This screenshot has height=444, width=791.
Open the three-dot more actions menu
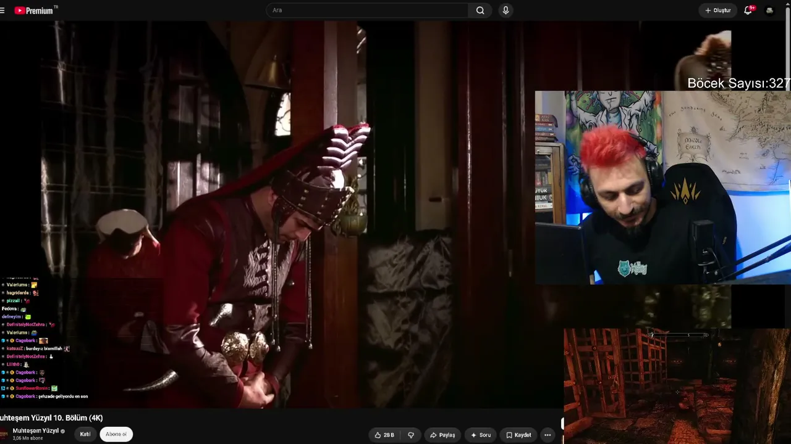point(547,435)
